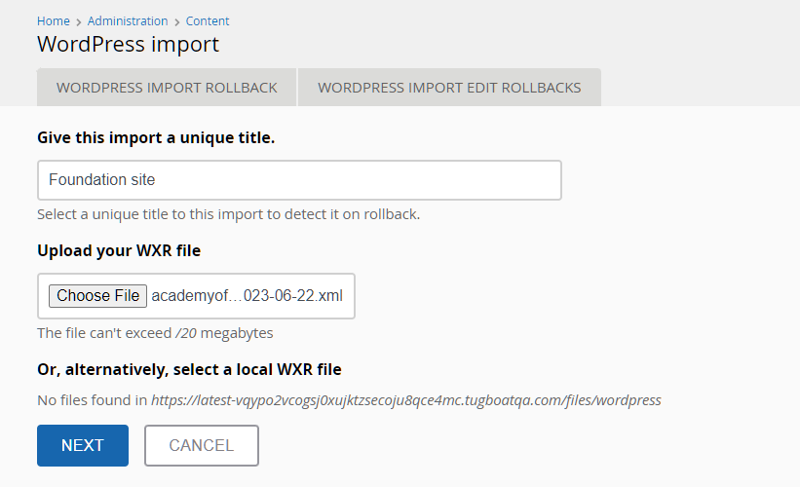
Task: Click the 'WordPress import' page heading
Action: pos(128,45)
